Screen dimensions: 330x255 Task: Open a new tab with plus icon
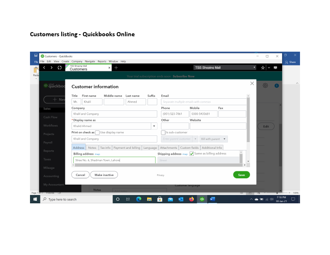tap(116, 67)
